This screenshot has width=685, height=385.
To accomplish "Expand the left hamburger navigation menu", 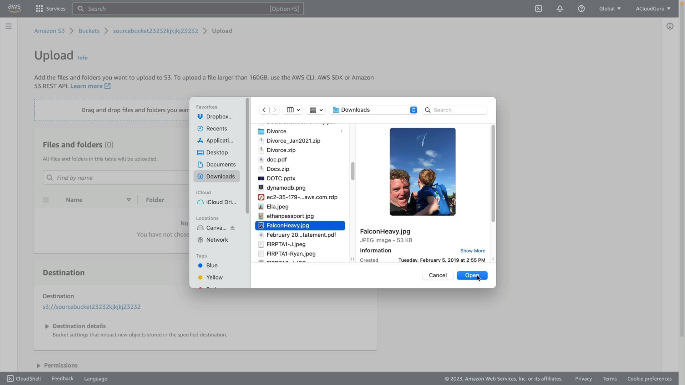I will (9, 26).
